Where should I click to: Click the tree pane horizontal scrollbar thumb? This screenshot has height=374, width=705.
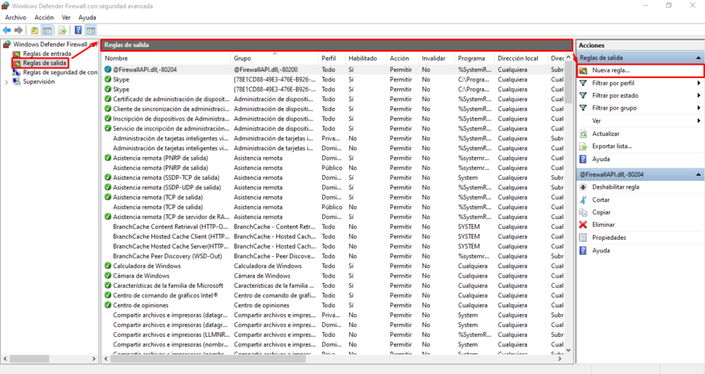(x=29, y=359)
